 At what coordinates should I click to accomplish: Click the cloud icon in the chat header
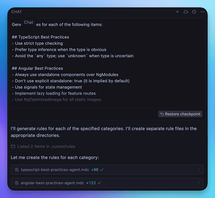[x=186, y=12]
